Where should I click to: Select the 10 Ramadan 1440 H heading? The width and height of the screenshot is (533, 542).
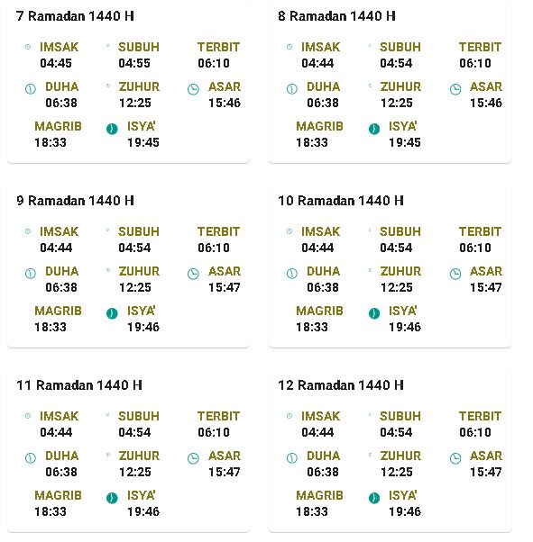pyautogui.click(x=341, y=201)
